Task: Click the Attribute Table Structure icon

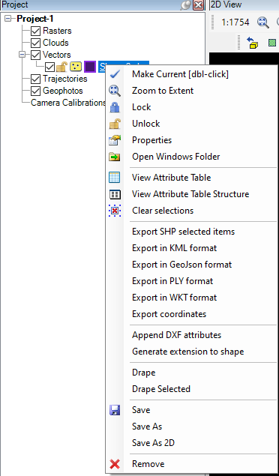Action: [115, 194]
